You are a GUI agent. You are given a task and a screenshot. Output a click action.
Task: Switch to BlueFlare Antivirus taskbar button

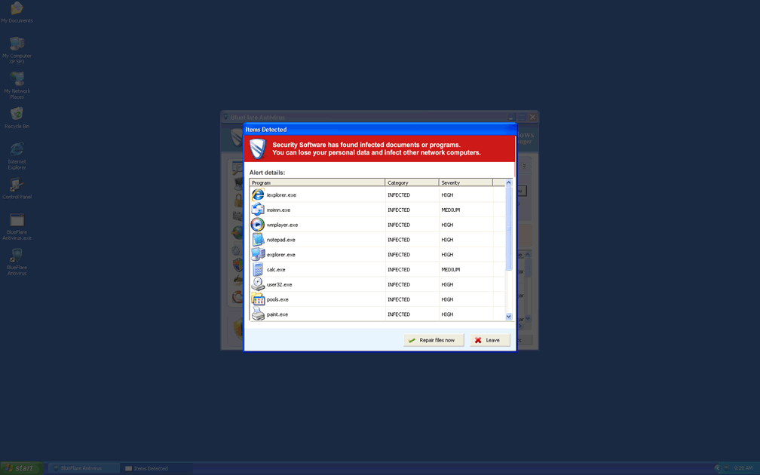tap(84, 468)
